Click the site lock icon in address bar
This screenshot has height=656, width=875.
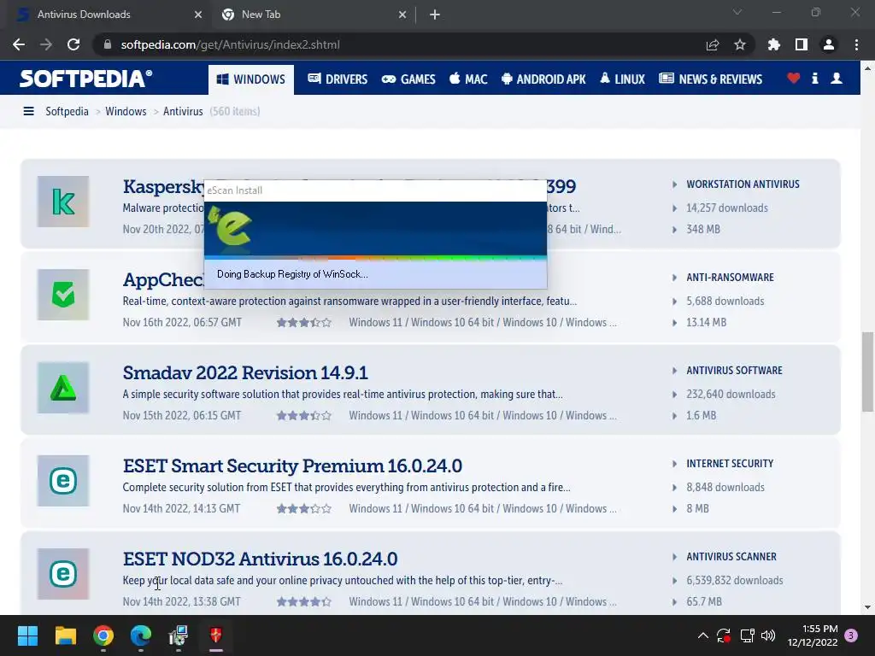click(x=108, y=44)
